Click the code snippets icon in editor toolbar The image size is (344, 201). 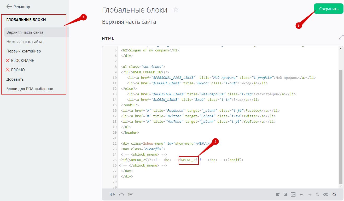tap(112, 194)
